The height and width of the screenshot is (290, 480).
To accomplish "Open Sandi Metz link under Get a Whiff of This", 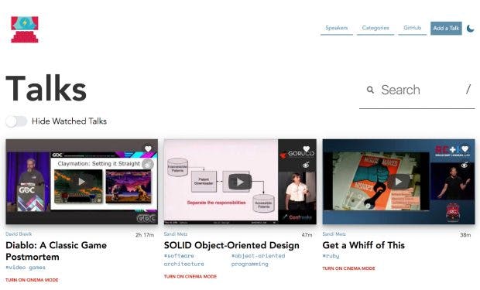I will click(334, 234).
